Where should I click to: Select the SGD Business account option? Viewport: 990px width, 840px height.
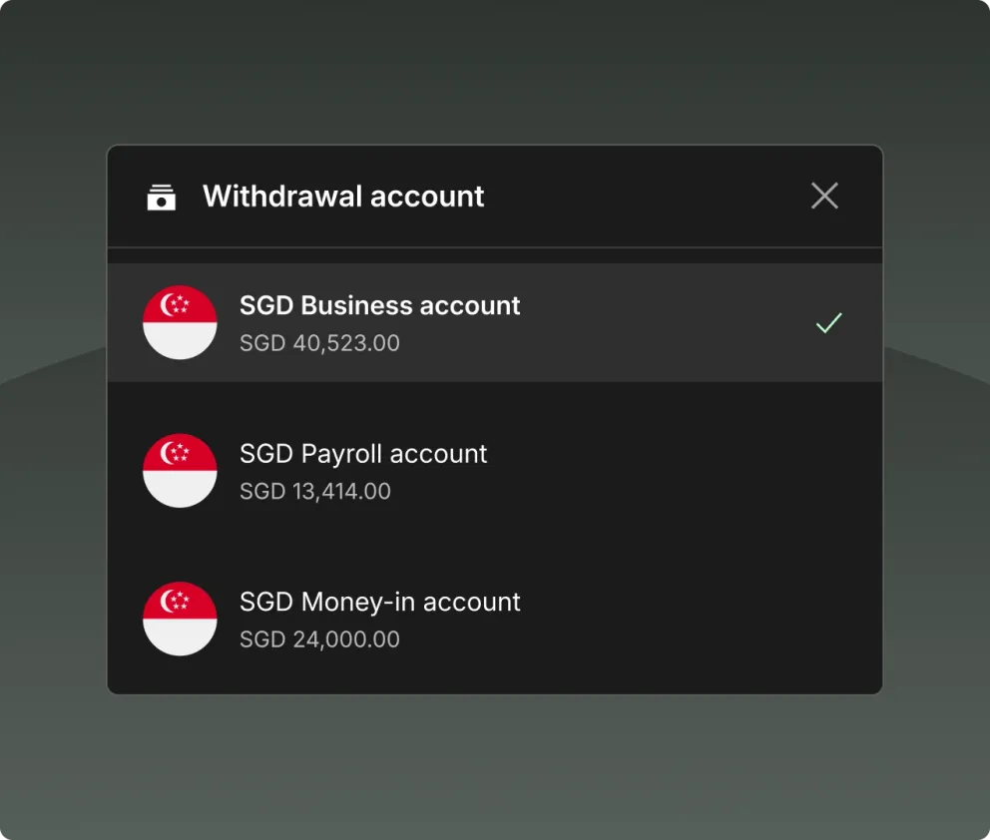[495, 322]
